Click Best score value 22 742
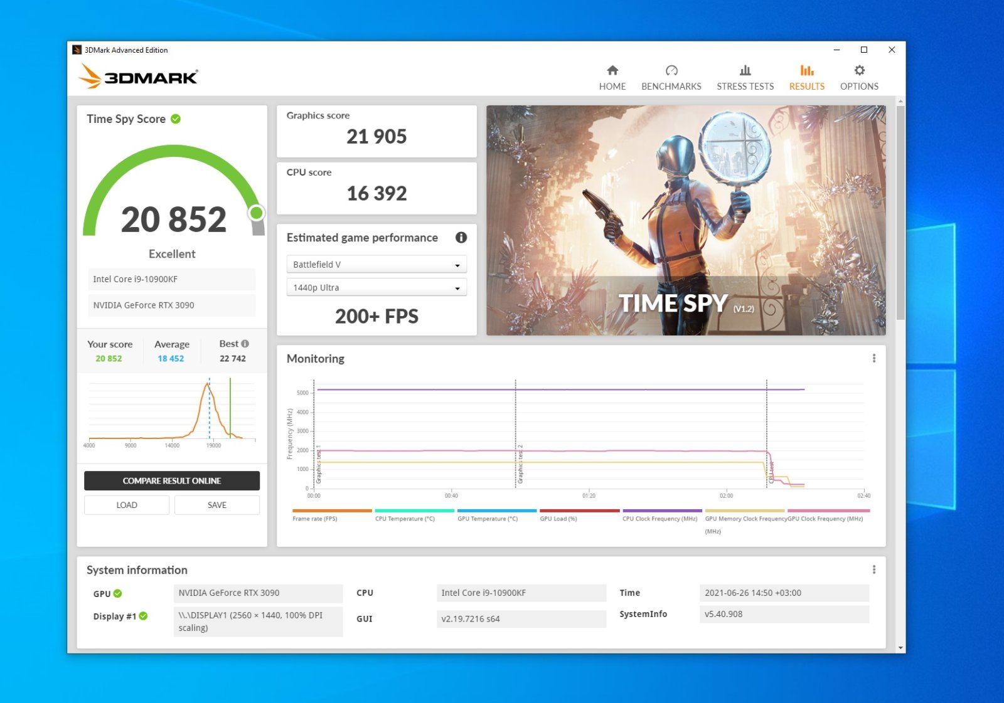 point(233,359)
